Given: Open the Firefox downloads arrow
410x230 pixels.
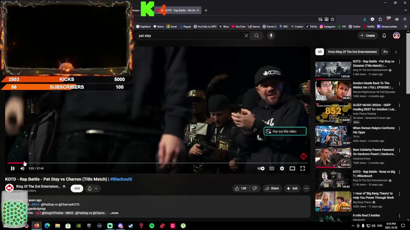Looking at the screenshot, I should click(x=365, y=19).
